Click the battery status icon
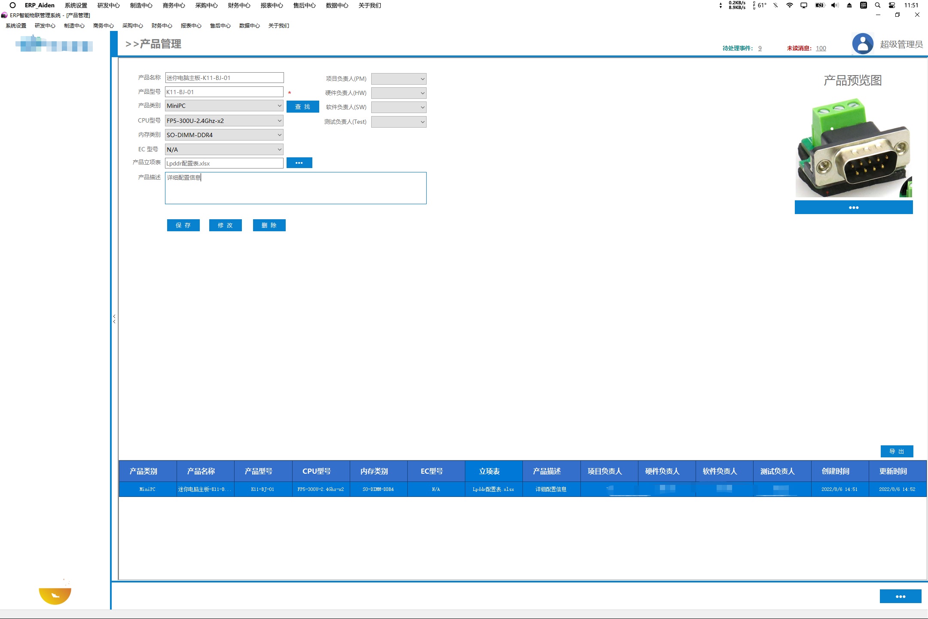The height and width of the screenshot is (619, 928). click(820, 5)
